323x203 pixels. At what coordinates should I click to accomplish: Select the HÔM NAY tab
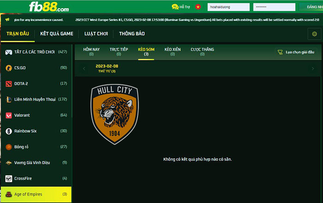pos(91,52)
